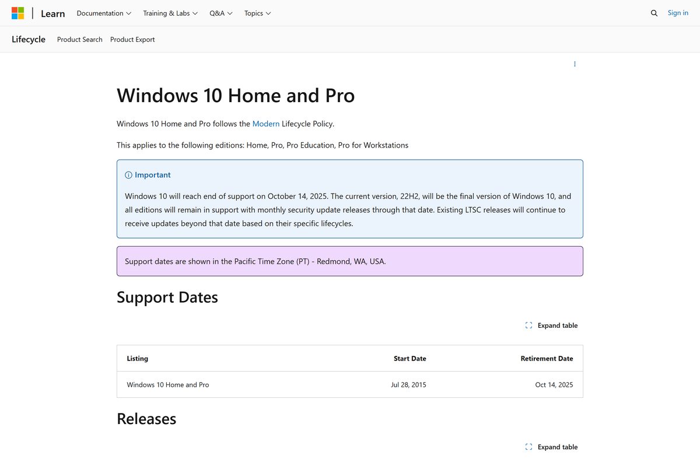Open the three-dot more actions menu
This screenshot has height=462, width=700.
click(x=575, y=64)
